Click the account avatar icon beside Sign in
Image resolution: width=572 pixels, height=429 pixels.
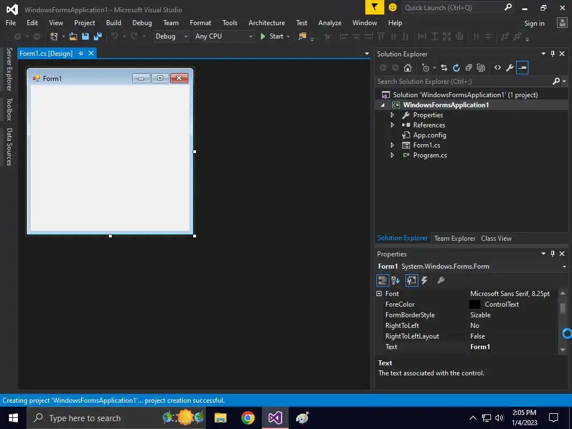click(562, 23)
